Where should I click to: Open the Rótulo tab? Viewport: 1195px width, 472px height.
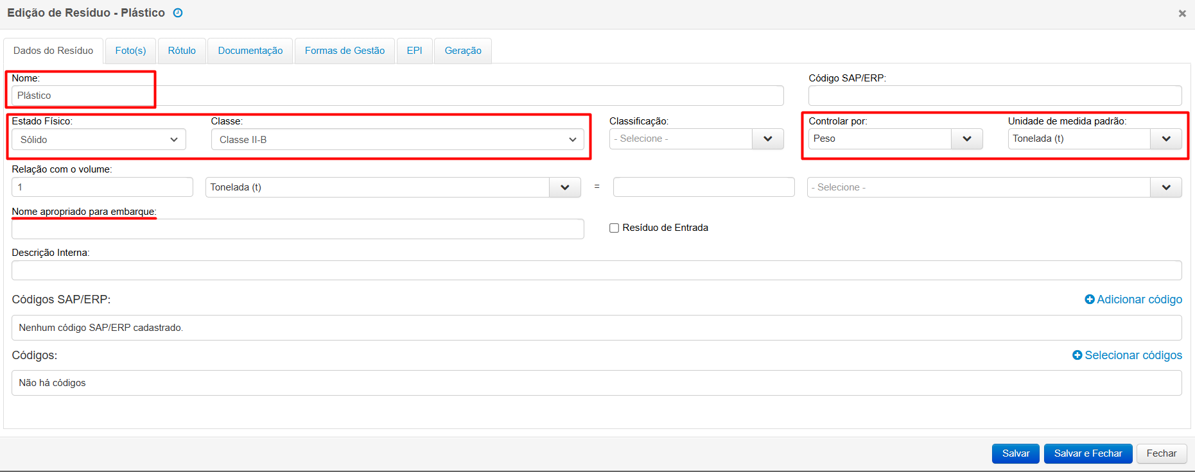tap(182, 51)
